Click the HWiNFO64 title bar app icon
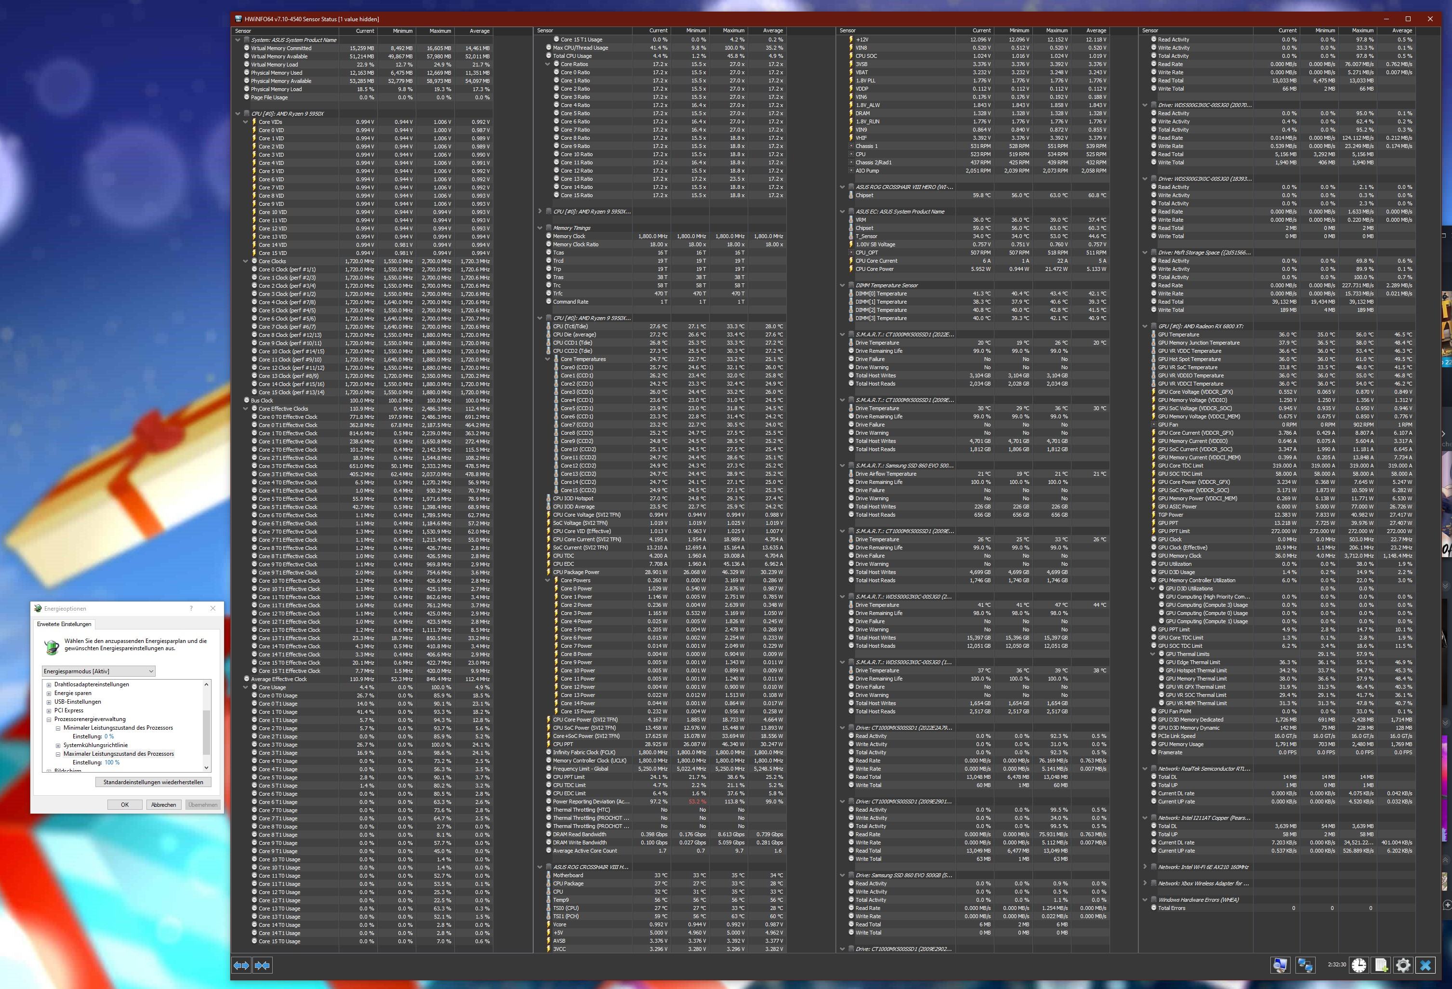The height and width of the screenshot is (989, 1452). (238, 19)
